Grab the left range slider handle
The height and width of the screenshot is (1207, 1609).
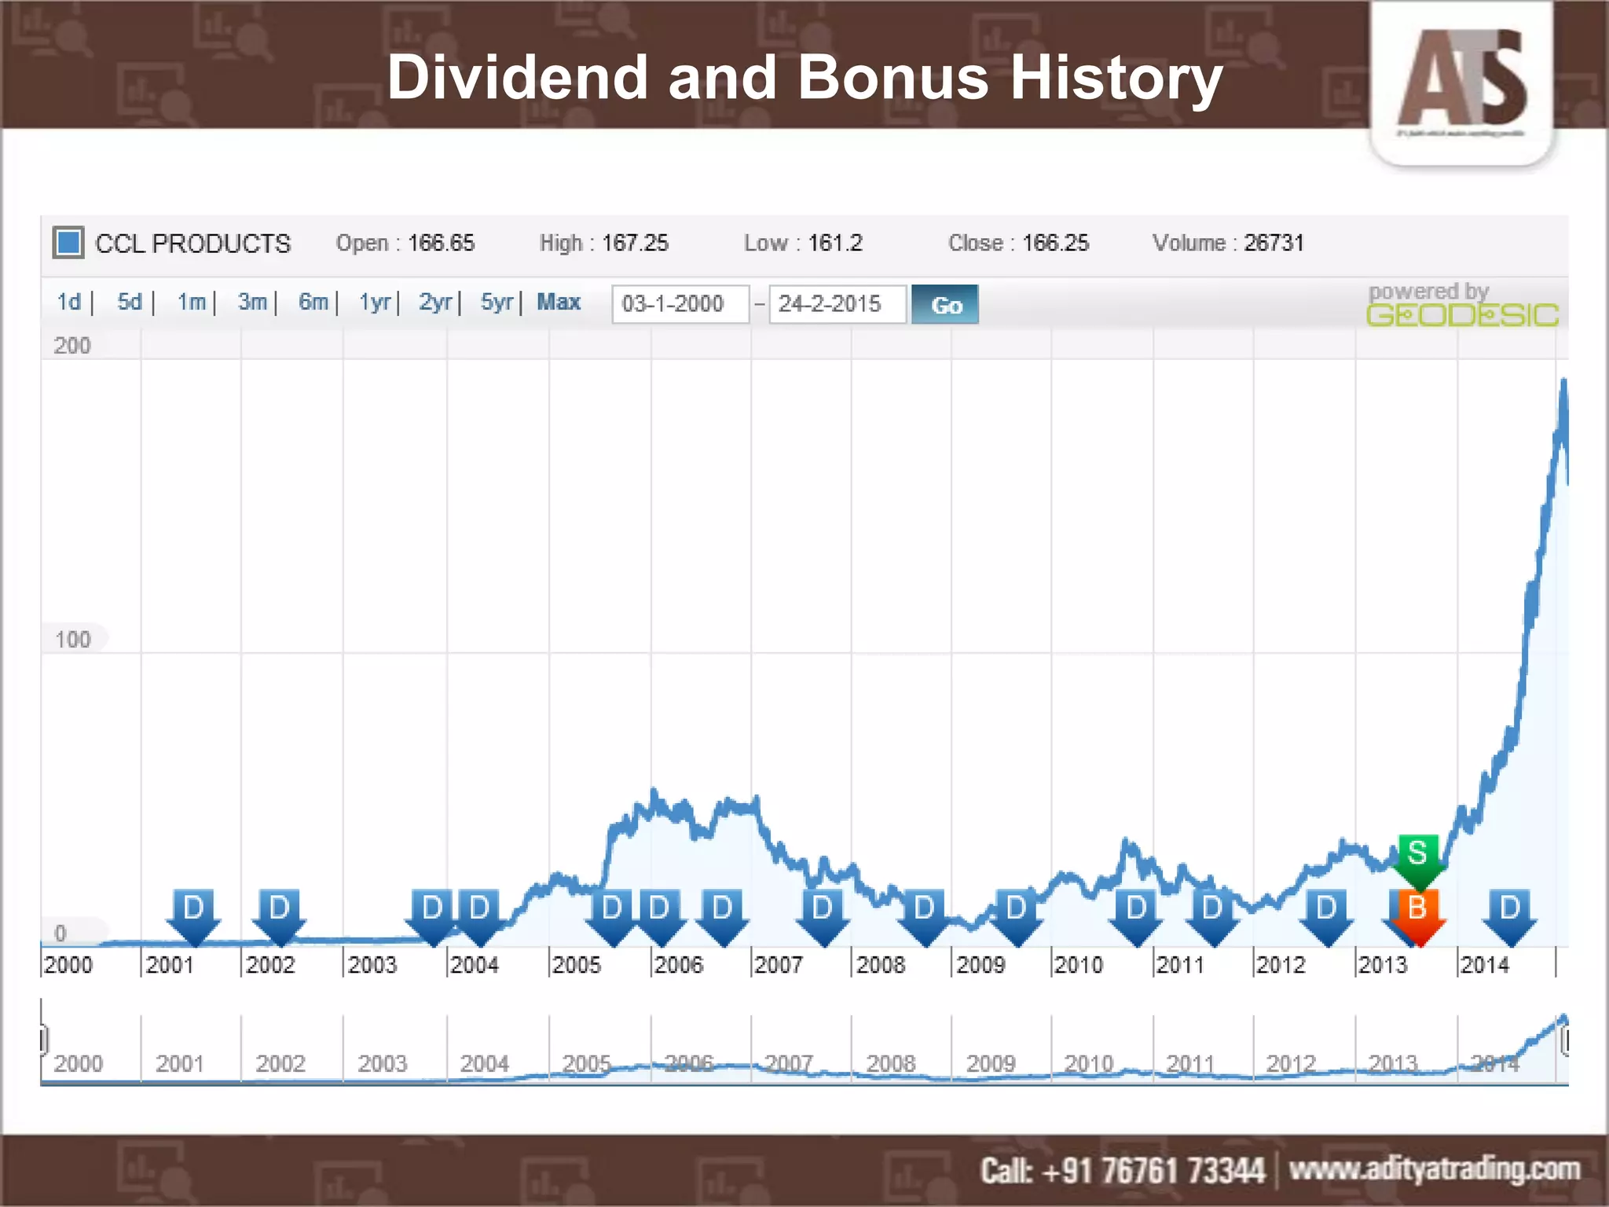click(x=44, y=1040)
